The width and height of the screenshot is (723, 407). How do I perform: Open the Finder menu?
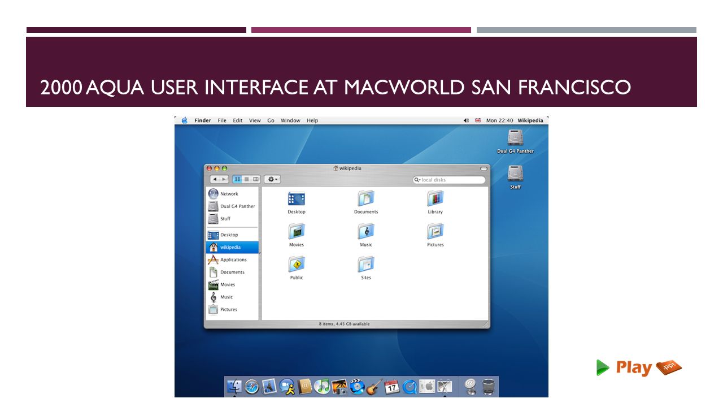pos(203,120)
